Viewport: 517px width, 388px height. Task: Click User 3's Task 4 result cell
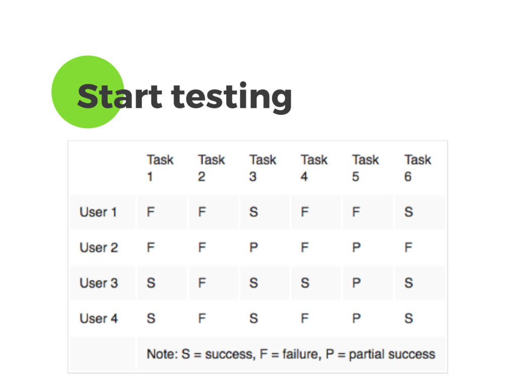click(x=305, y=283)
